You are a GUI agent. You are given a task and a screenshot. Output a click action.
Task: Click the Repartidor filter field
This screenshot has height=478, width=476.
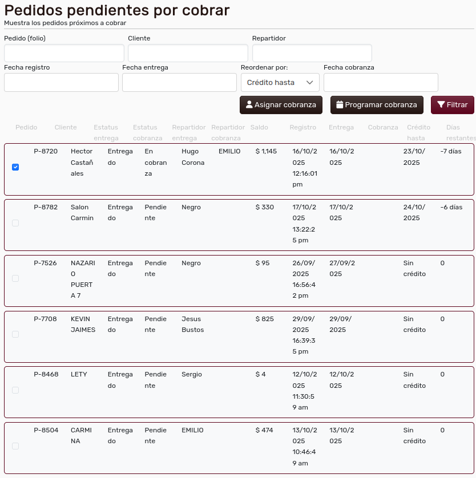[312, 52]
